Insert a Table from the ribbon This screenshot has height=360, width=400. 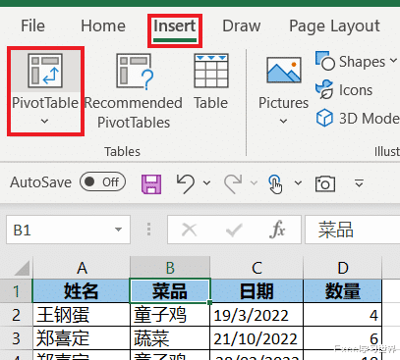pos(211,81)
